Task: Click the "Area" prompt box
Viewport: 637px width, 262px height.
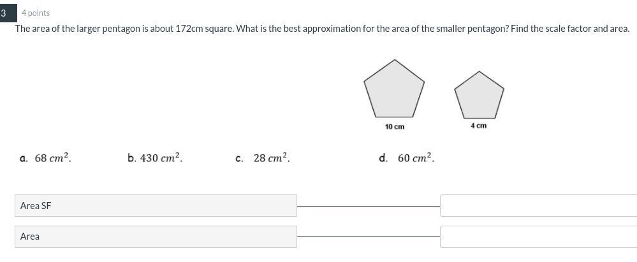Action: tap(156, 237)
